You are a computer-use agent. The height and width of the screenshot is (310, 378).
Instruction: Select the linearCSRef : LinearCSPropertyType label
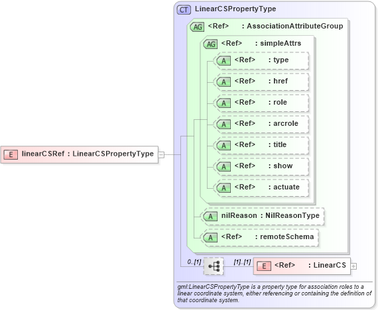click(88, 154)
